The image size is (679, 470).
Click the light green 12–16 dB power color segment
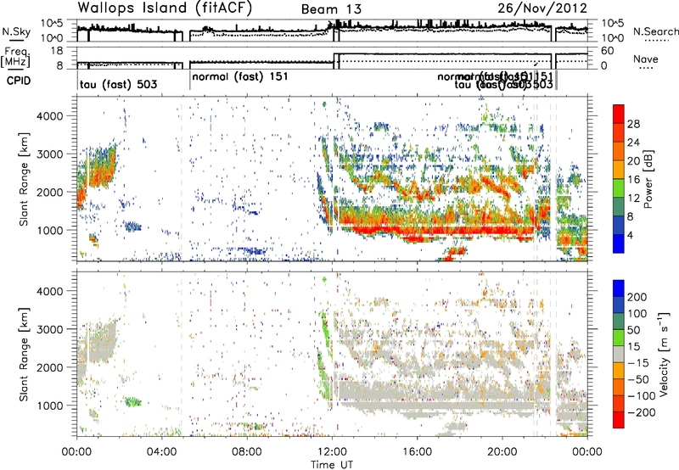click(619, 187)
